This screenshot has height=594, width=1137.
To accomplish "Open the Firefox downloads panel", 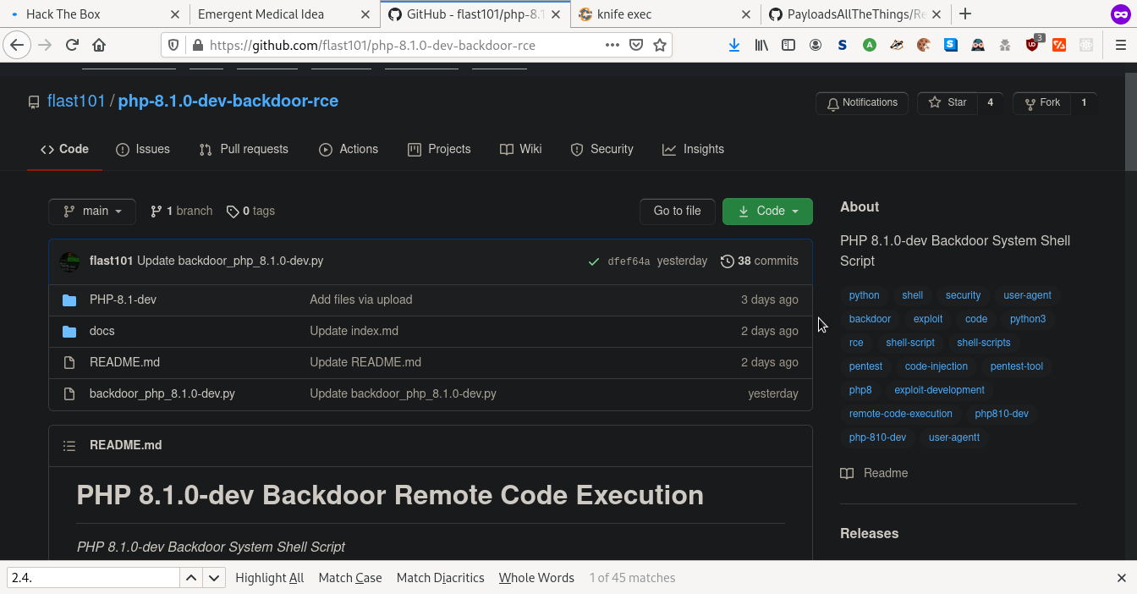I will tap(734, 46).
